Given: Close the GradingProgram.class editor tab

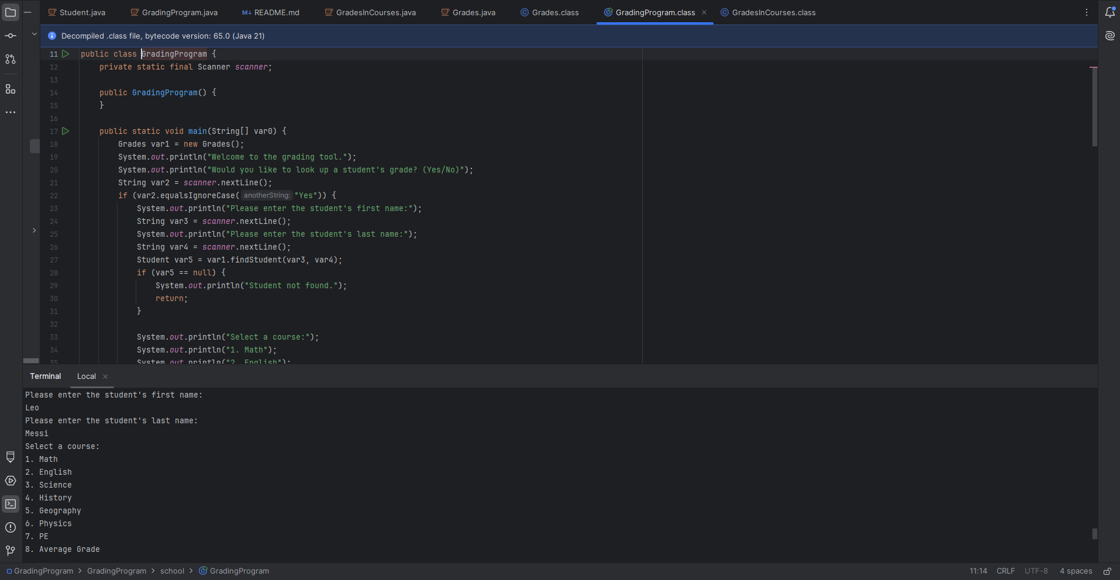Looking at the screenshot, I should click(x=704, y=12).
